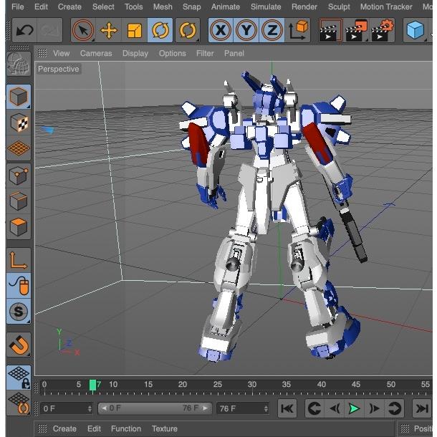This screenshot has width=437, height=437.
Task: Open the Tools menu
Action: point(133,6)
